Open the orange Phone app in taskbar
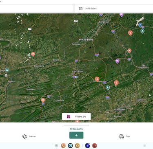The width and height of the screenshot is (153, 149). [63, 146]
